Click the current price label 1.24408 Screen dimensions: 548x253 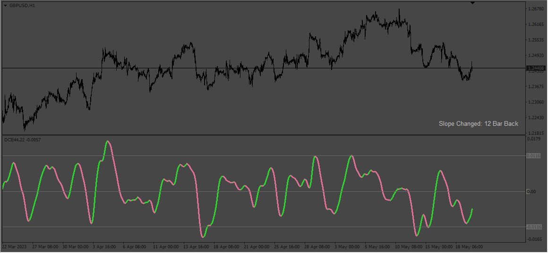(536, 68)
